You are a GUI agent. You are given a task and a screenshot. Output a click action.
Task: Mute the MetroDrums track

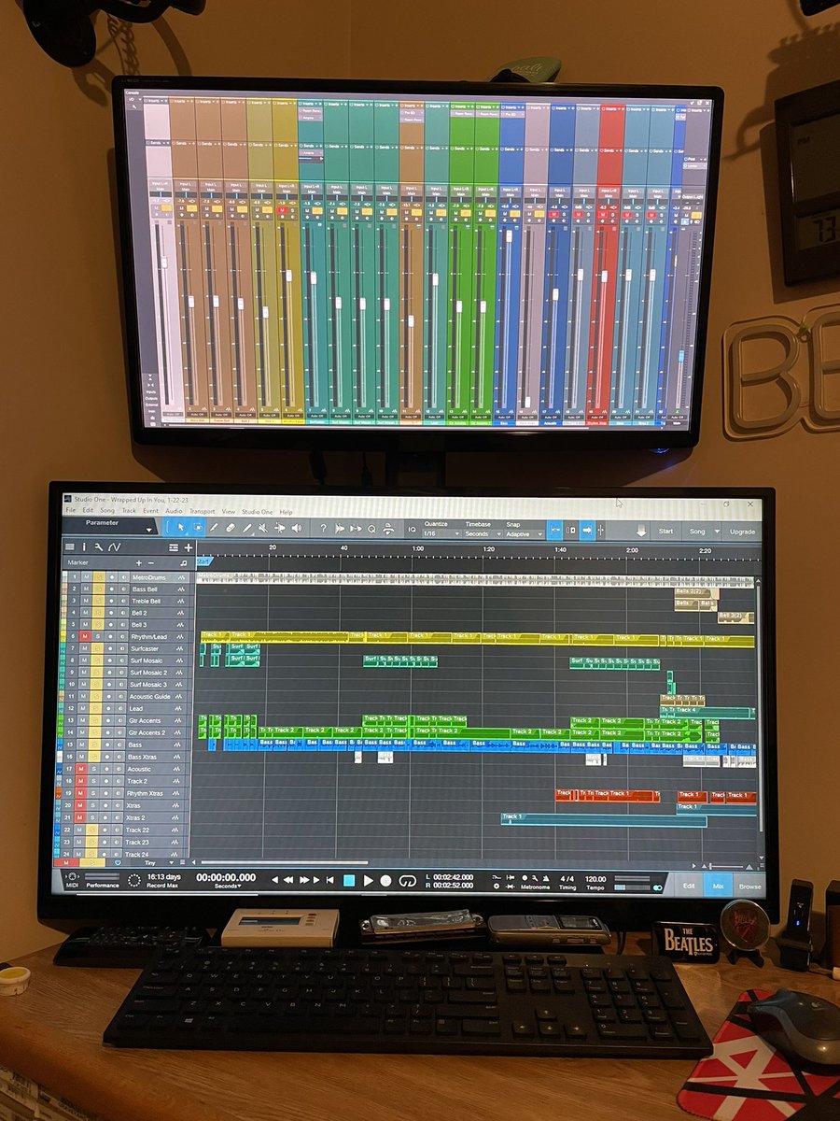pyautogui.click(x=86, y=577)
